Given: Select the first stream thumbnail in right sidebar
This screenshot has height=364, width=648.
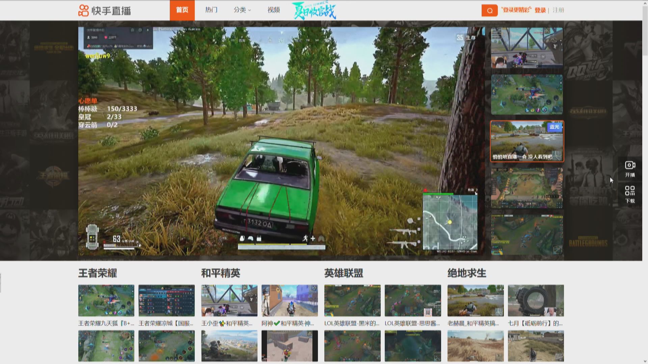Looking at the screenshot, I should pos(526,48).
